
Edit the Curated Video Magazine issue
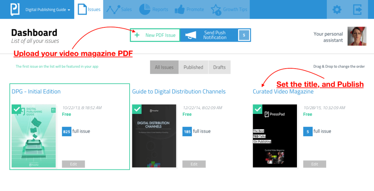click(314, 164)
